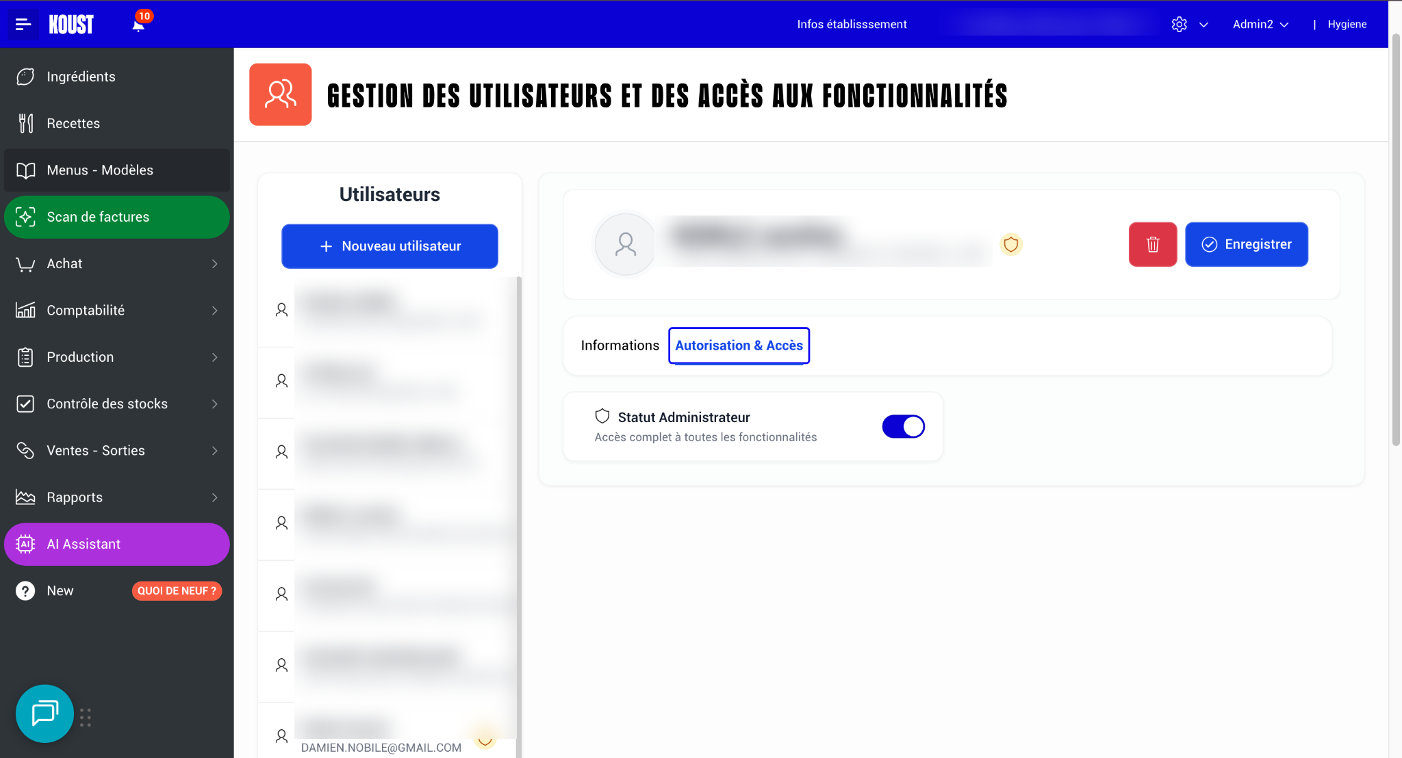Viewport: 1402px width, 758px height.
Task: Open the chat bubble widget
Action: (x=44, y=714)
